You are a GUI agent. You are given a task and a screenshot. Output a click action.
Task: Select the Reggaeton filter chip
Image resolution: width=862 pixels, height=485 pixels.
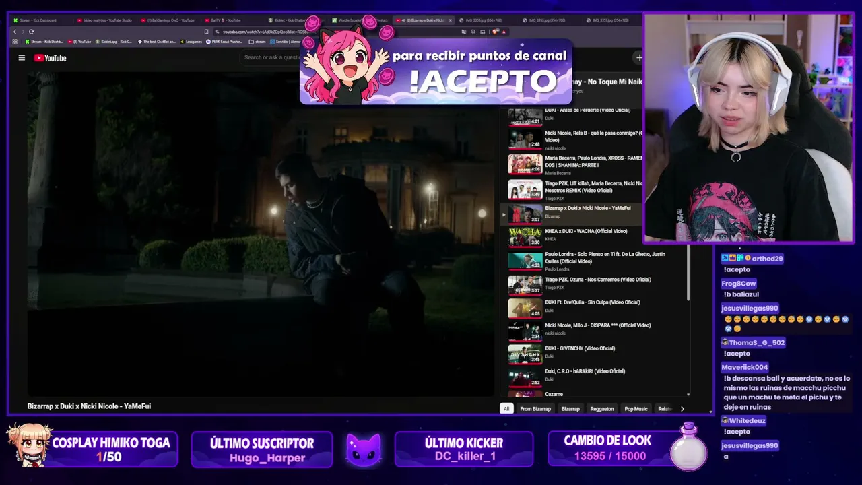click(x=602, y=409)
